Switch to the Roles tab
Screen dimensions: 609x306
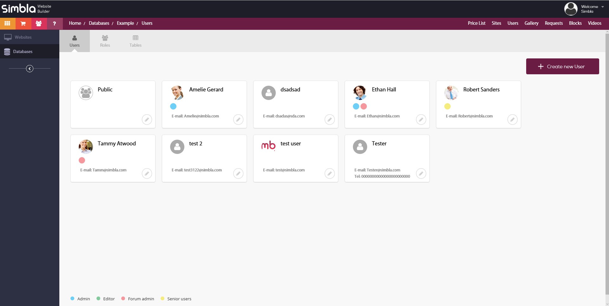105,41
